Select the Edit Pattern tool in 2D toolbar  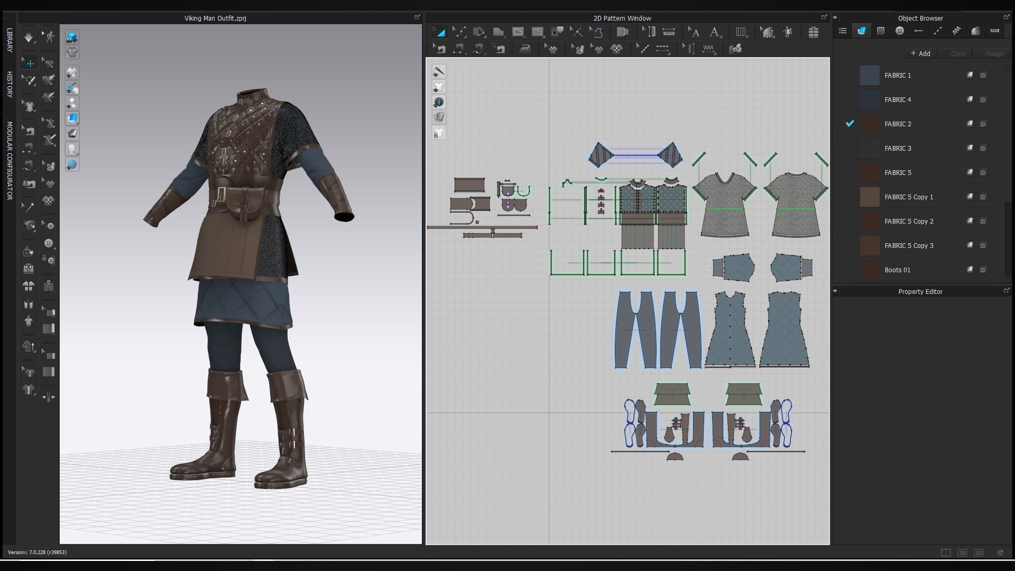pyautogui.click(x=439, y=32)
